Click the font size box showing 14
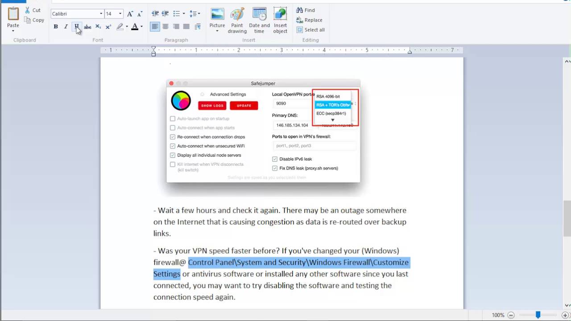The height and width of the screenshot is (321, 571). (x=111, y=14)
